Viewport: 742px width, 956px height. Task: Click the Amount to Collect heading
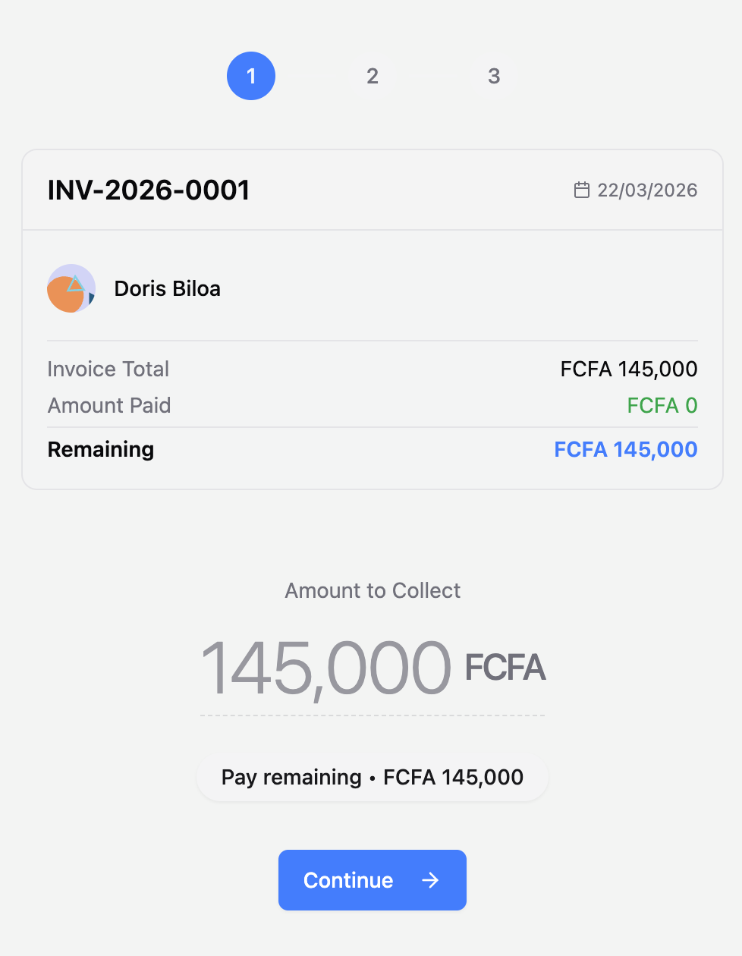click(x=373, y=590)
